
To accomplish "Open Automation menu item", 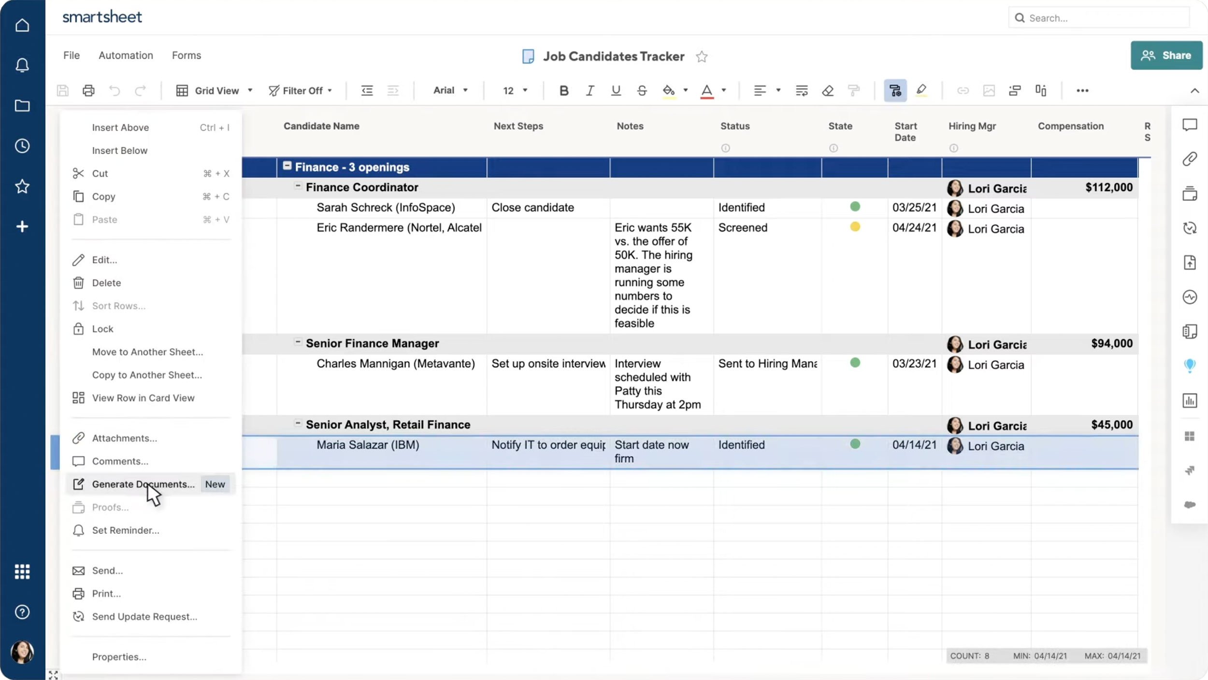I will (125, 55).
